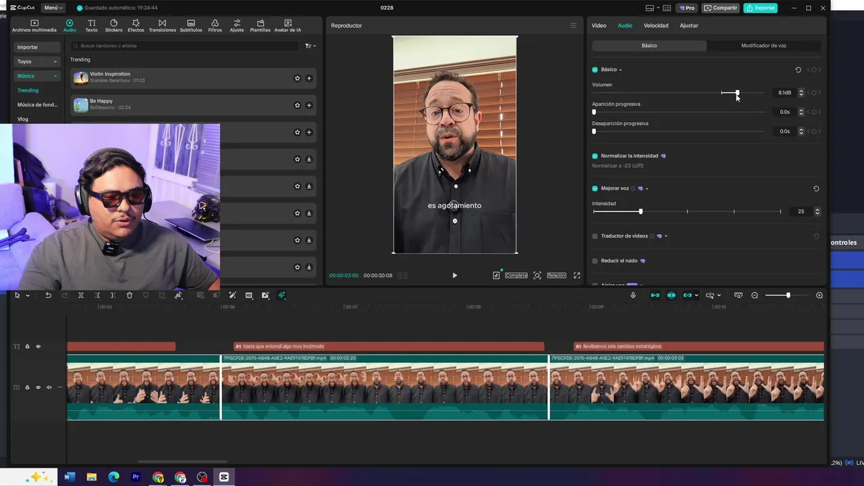Image resolution: width=864 pixels, height=486 pixels.
Task: Add Violin Inspiration to the timeline
Action: click(308, 78)
